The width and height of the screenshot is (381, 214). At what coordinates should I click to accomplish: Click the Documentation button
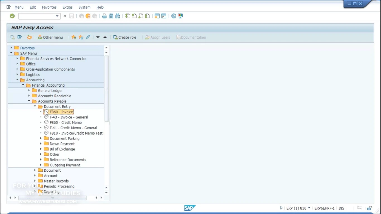tap(191, 37)
